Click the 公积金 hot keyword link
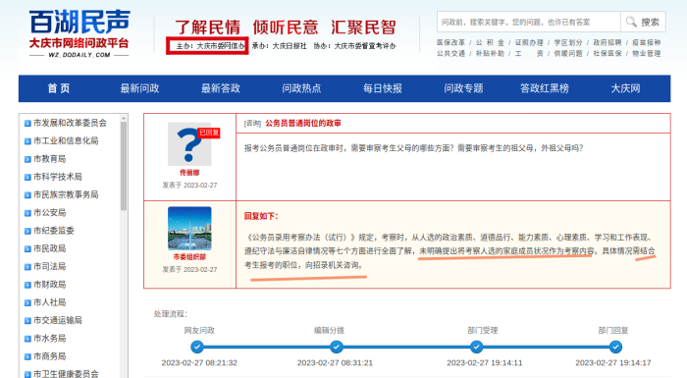The width and height of the screenshot is (687, 378). click(490, 42)
